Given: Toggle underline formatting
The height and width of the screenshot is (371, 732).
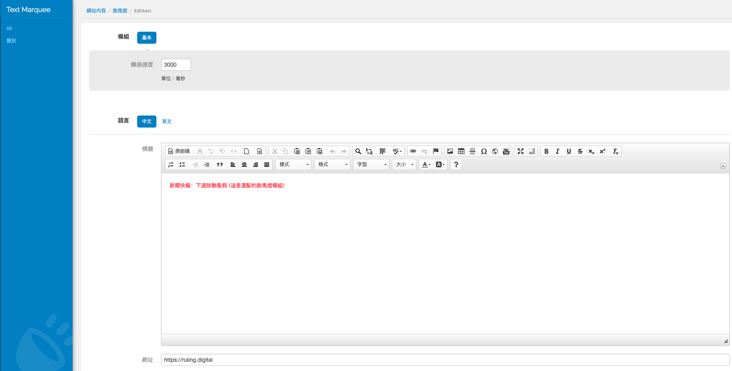Looking at the screenshot, I should pyautogui.click(x=569, y=151).
